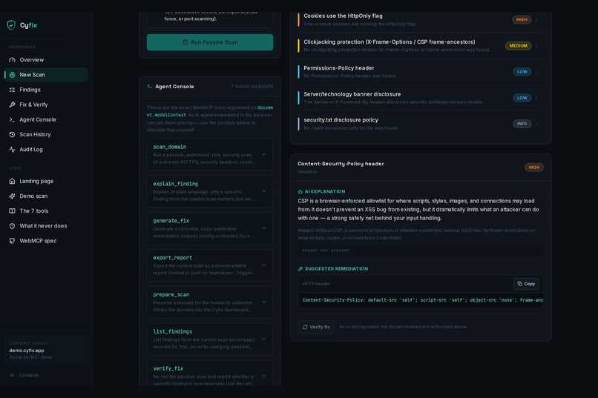The width and height of the screenshot is (598, 398).
Task: Expand the export_report tool
Action: [x=210, y=265]
